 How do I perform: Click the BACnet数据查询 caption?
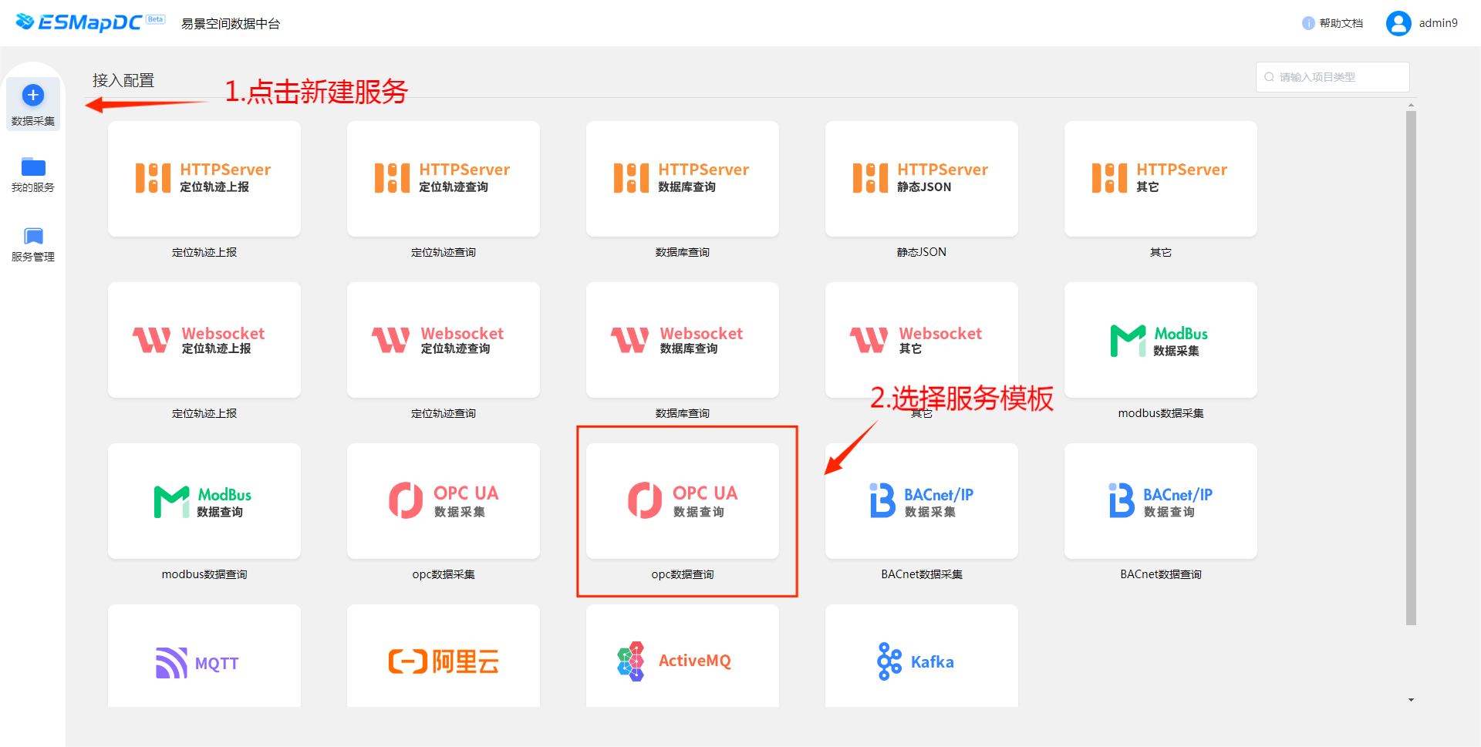pyautogui.click(x=1161, y=574)
